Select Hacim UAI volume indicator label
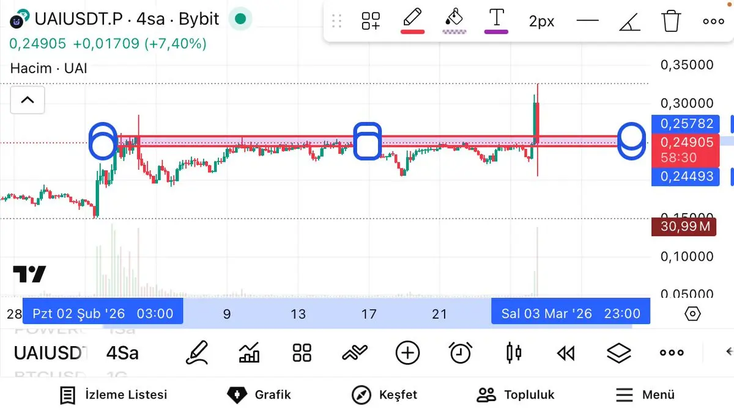734x412 pixels. (49, 68)
